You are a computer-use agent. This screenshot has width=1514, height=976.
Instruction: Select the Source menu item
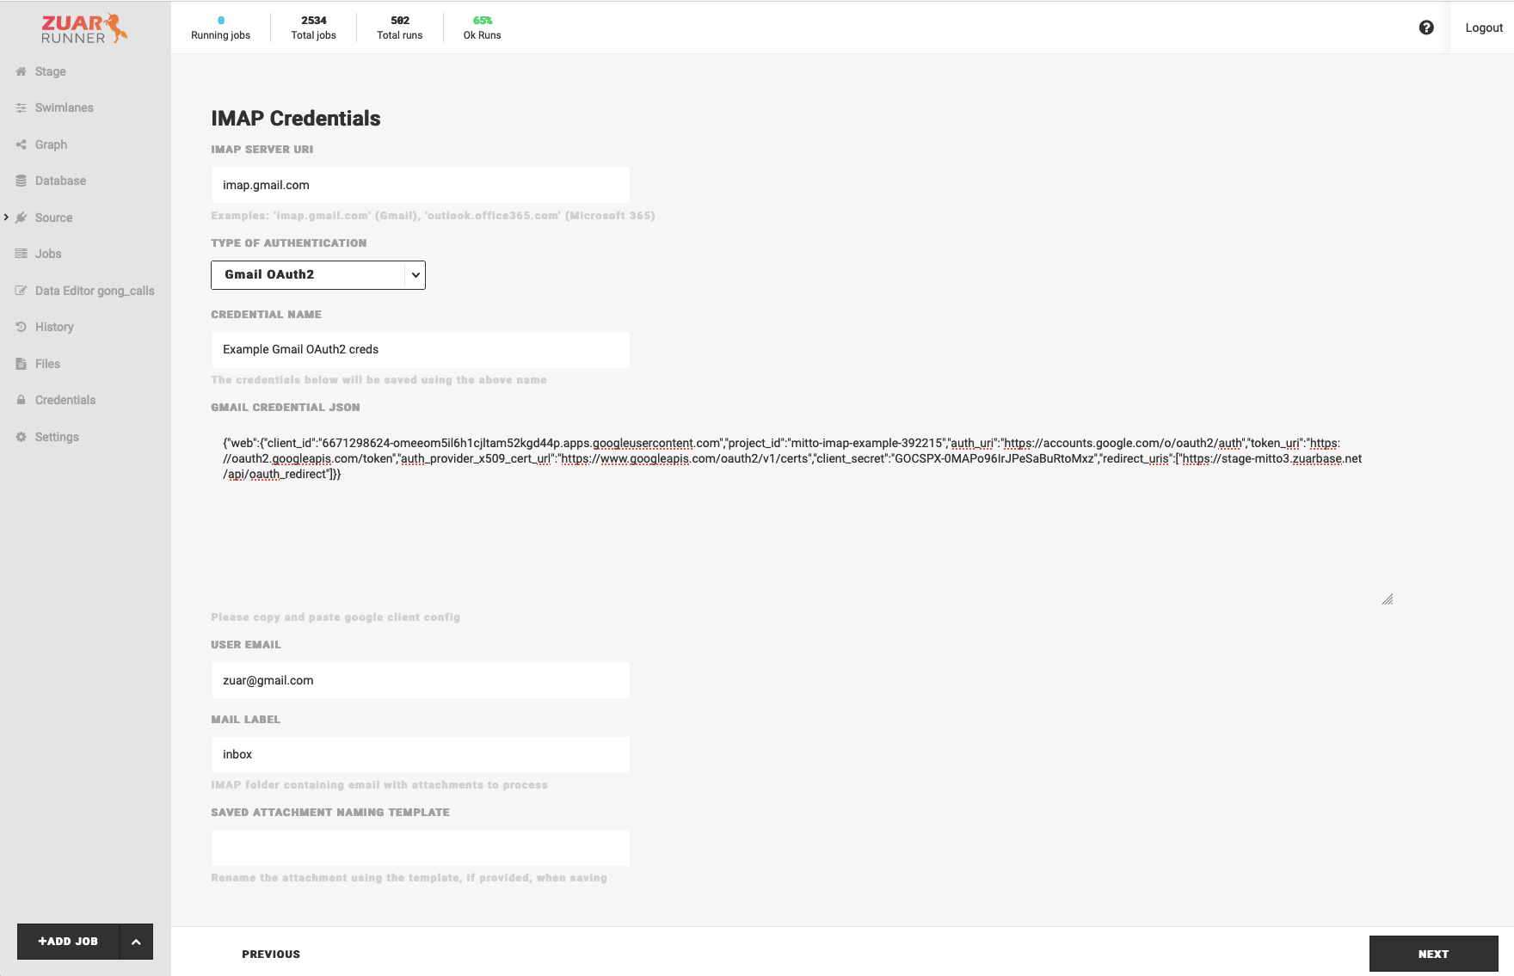pos(53,218)
